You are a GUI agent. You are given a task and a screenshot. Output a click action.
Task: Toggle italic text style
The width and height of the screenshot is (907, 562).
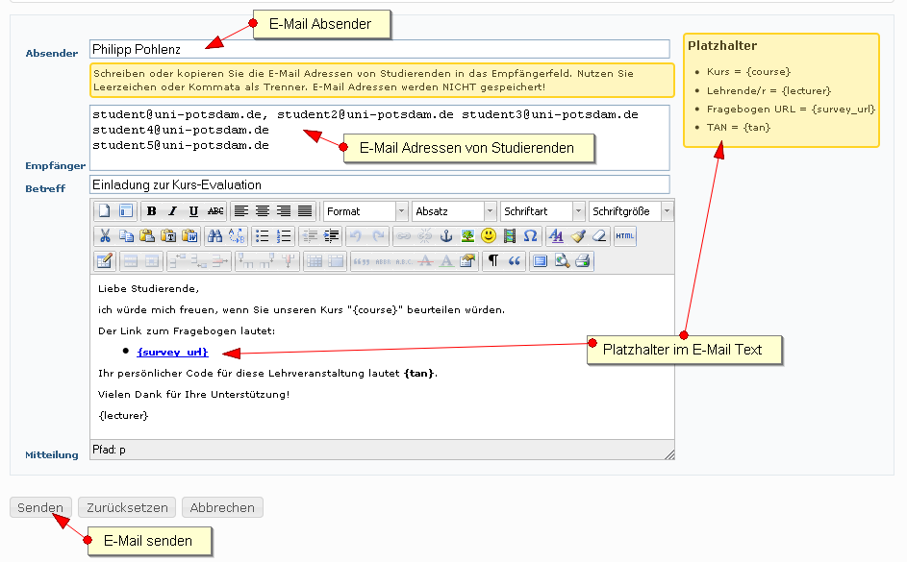(172, 211)
